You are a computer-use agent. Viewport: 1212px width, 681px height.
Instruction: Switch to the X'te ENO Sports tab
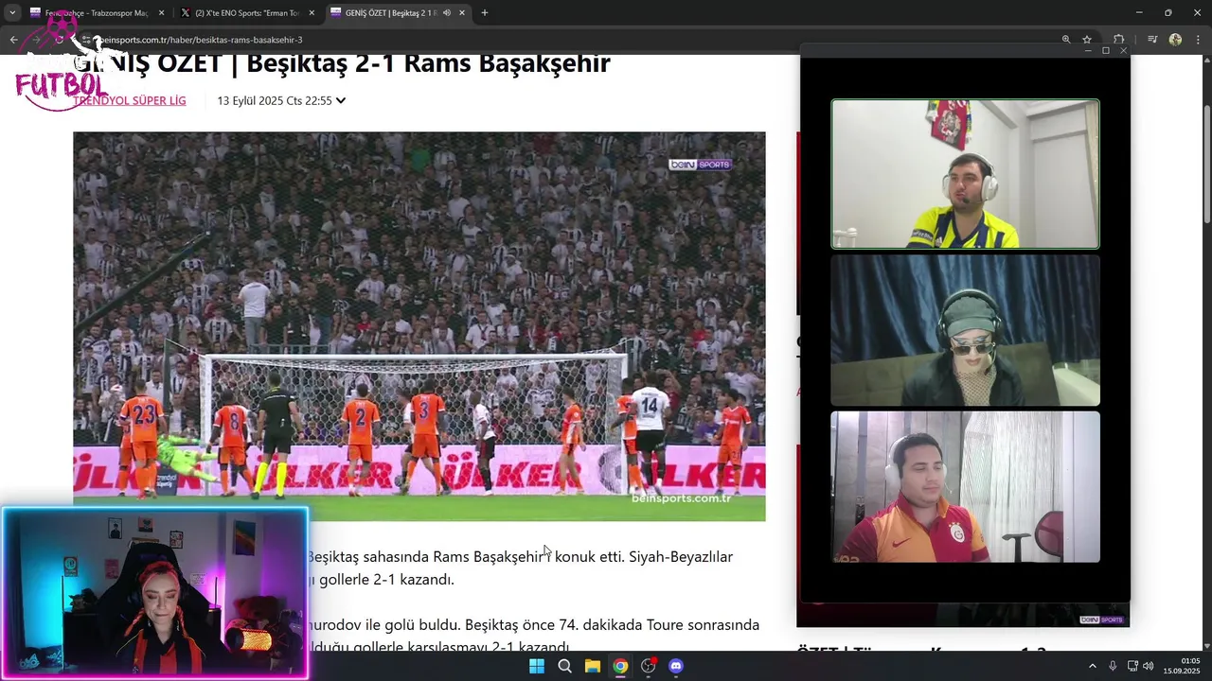point(246,13)
